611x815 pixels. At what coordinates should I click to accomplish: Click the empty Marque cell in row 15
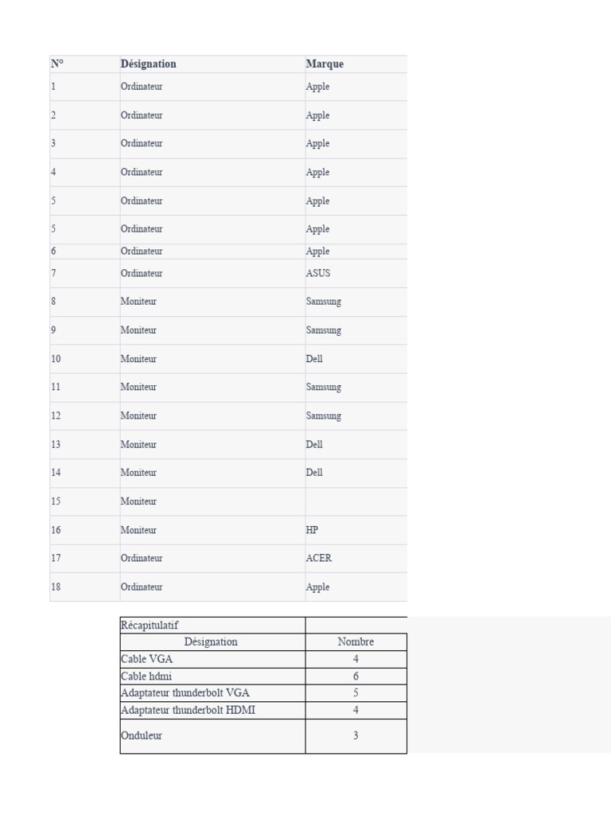(355, 501)
